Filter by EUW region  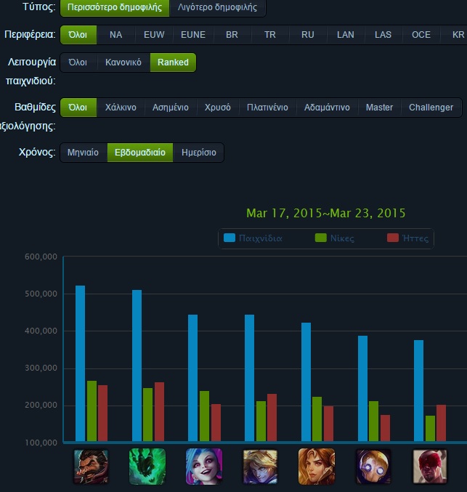coord(154,34)
